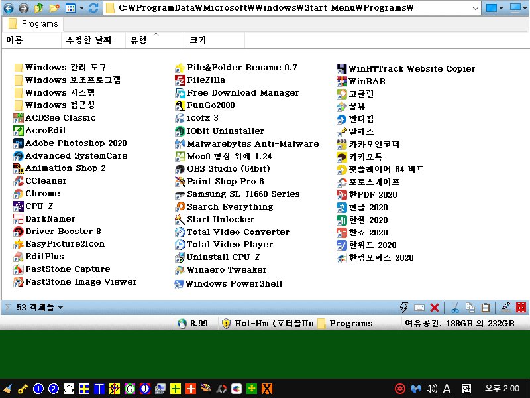Select the WinRAR shortcut
The width and height of the screenshot is (530, 398).
(x=361, y=81)
